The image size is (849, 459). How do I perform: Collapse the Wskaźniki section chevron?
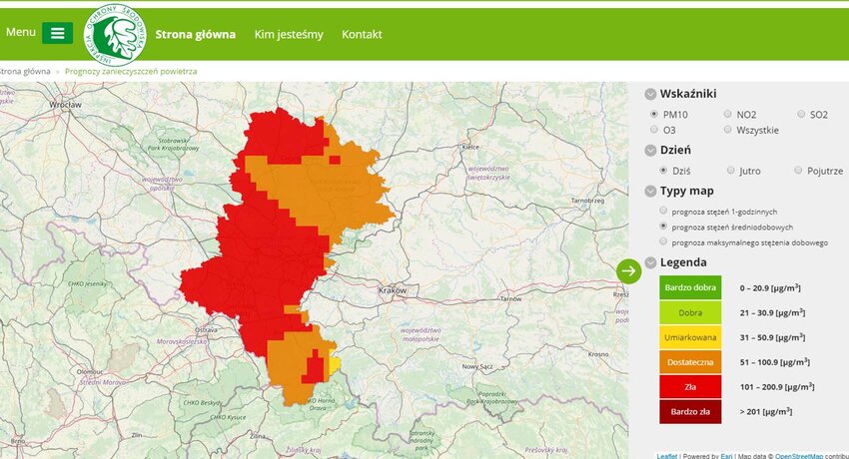coord(651,94)
